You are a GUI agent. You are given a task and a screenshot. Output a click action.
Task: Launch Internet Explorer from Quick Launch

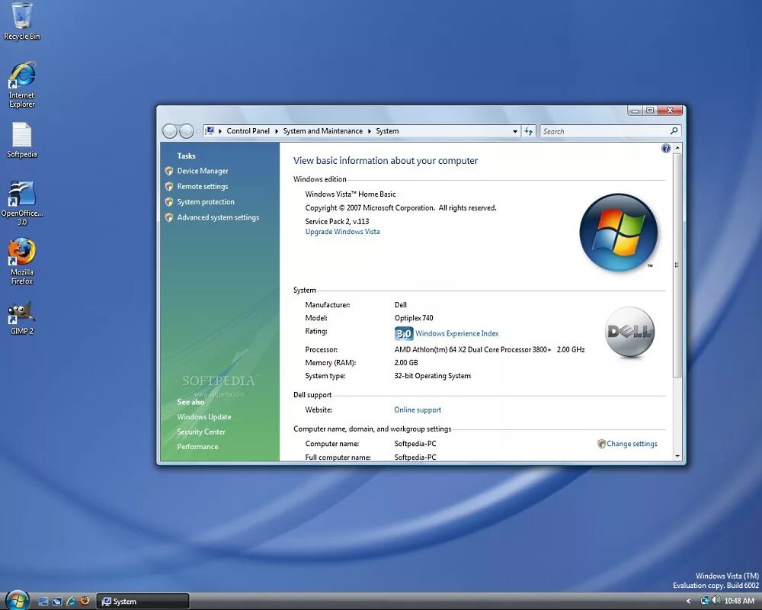click(x=71, y=602)
